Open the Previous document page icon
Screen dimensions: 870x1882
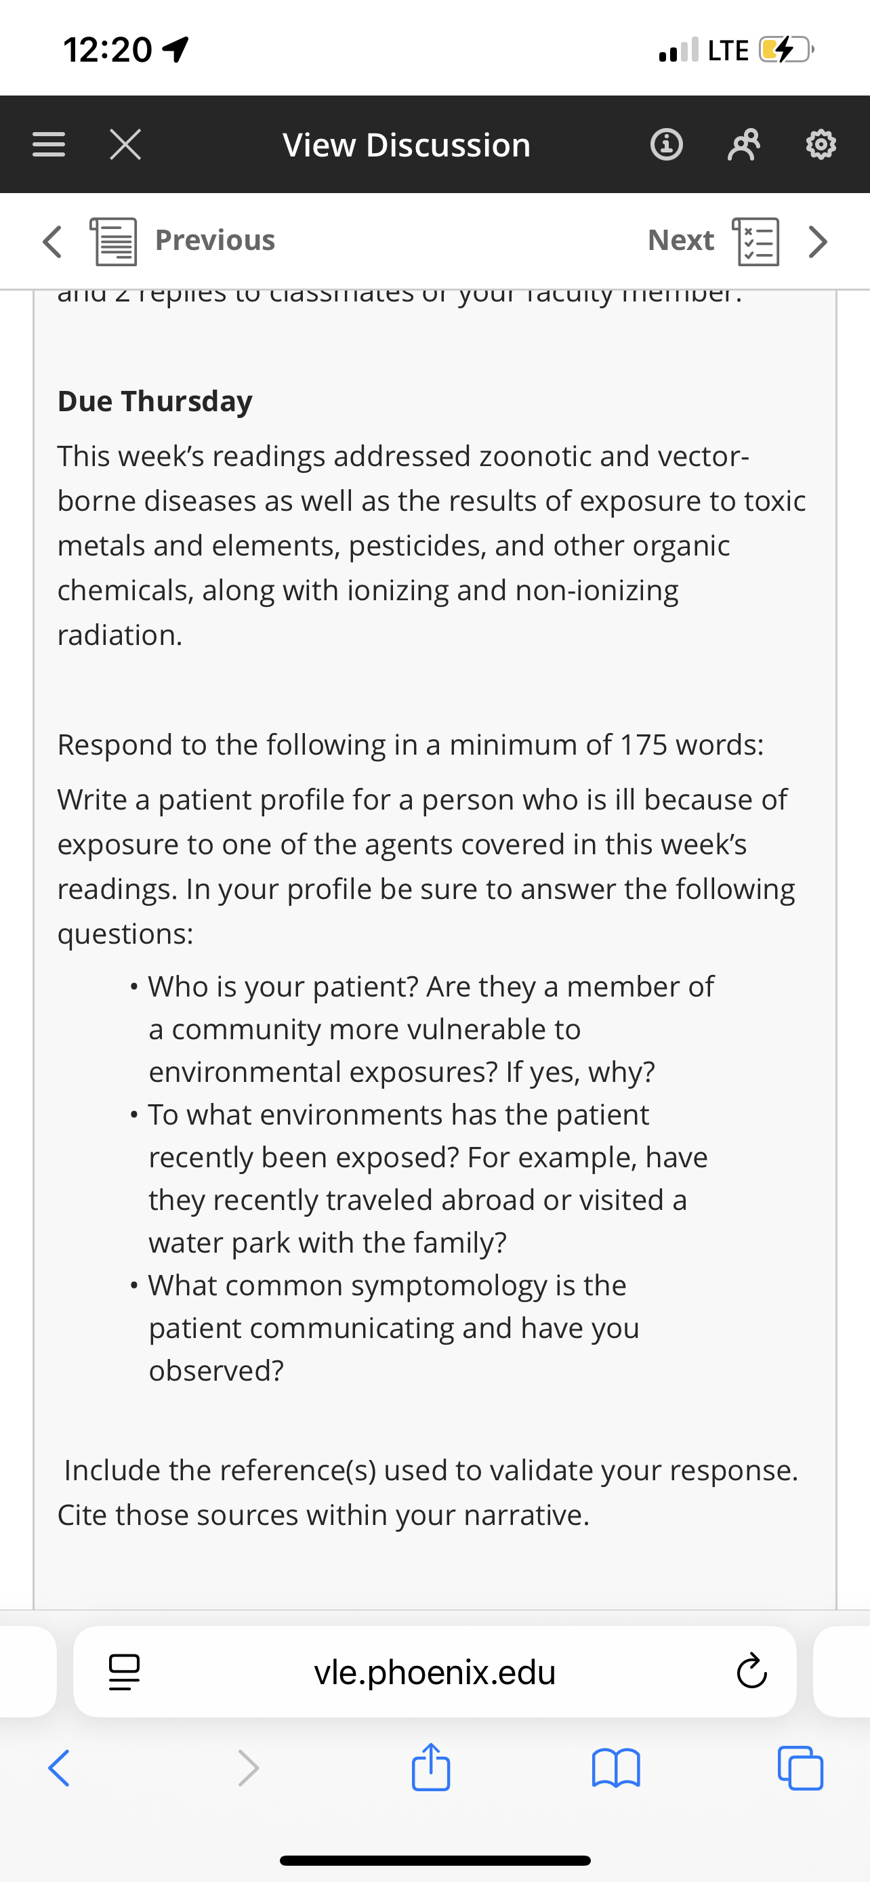pyautogui.click(x=113, y=241)
